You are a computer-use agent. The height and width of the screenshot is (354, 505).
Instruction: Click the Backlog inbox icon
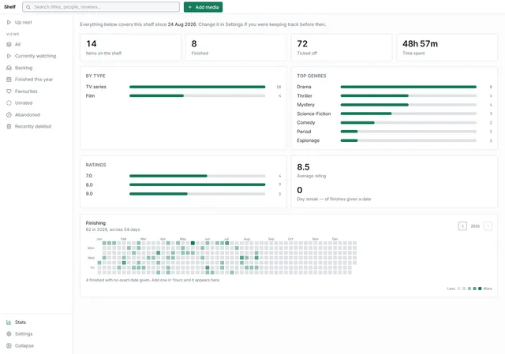point(9,68)
